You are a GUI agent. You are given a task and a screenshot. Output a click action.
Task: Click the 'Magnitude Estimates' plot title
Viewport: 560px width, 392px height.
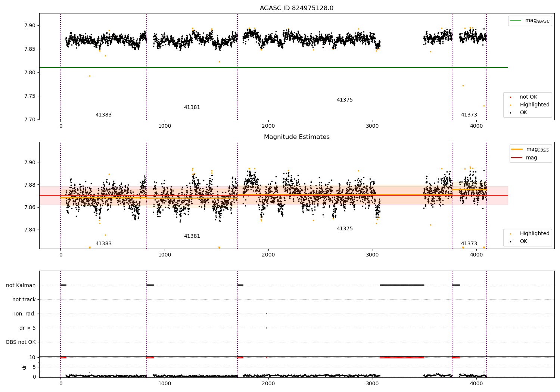(x=297, y=137)
